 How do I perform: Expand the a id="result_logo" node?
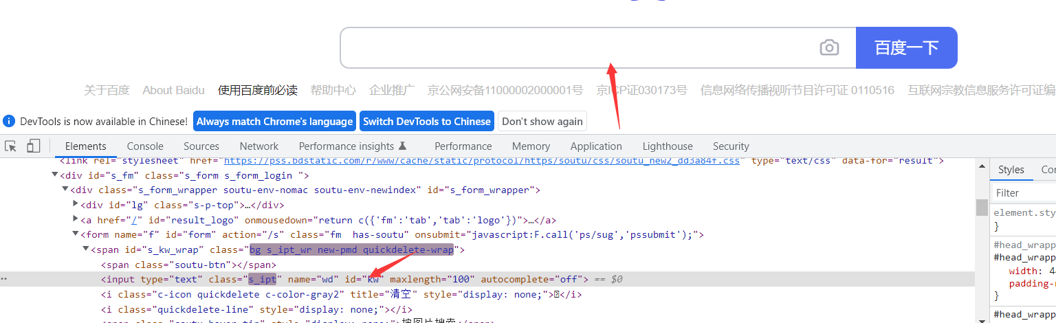pyautogui.click(x=76, y=220)
